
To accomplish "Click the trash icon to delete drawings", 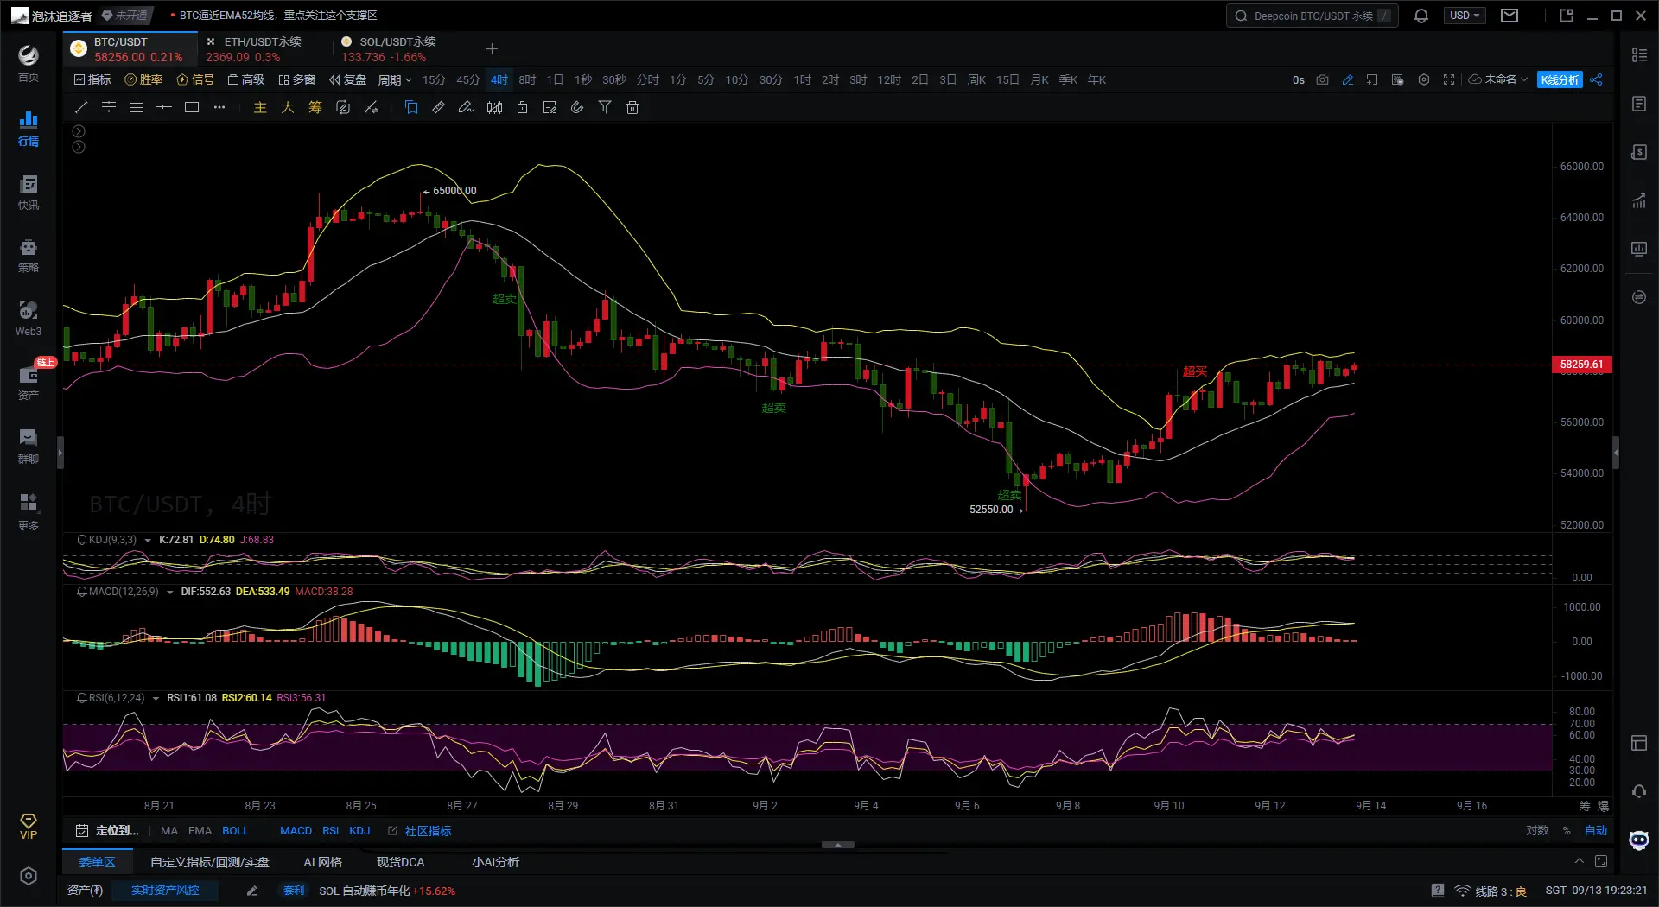I will coord(632,108).
